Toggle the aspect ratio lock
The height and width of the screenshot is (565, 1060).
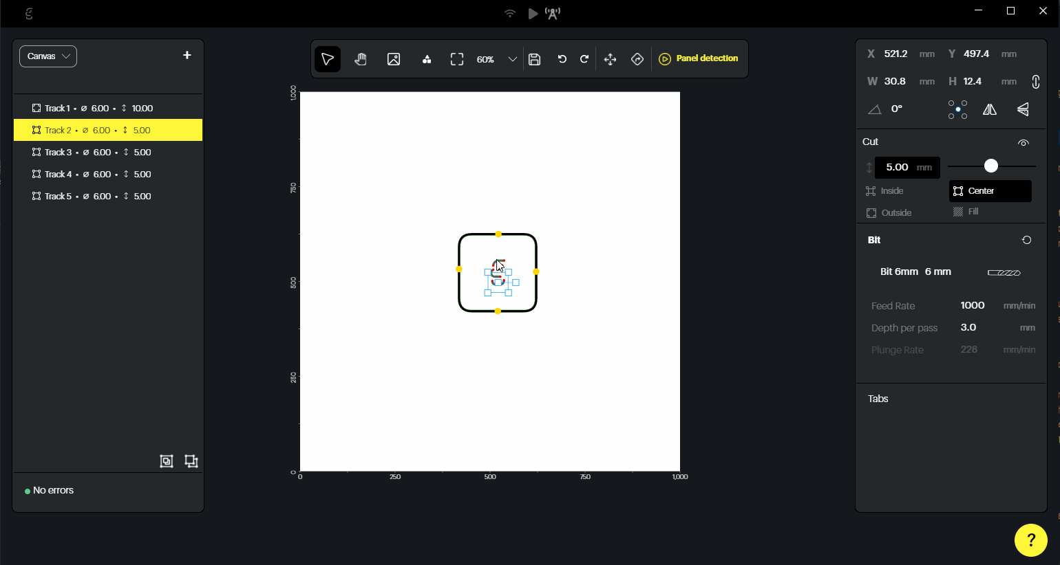coord(1035,82)
